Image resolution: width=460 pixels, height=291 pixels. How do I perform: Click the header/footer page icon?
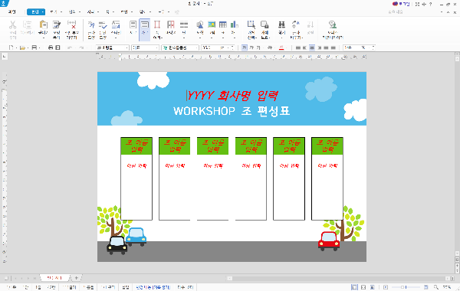point(171,25)
